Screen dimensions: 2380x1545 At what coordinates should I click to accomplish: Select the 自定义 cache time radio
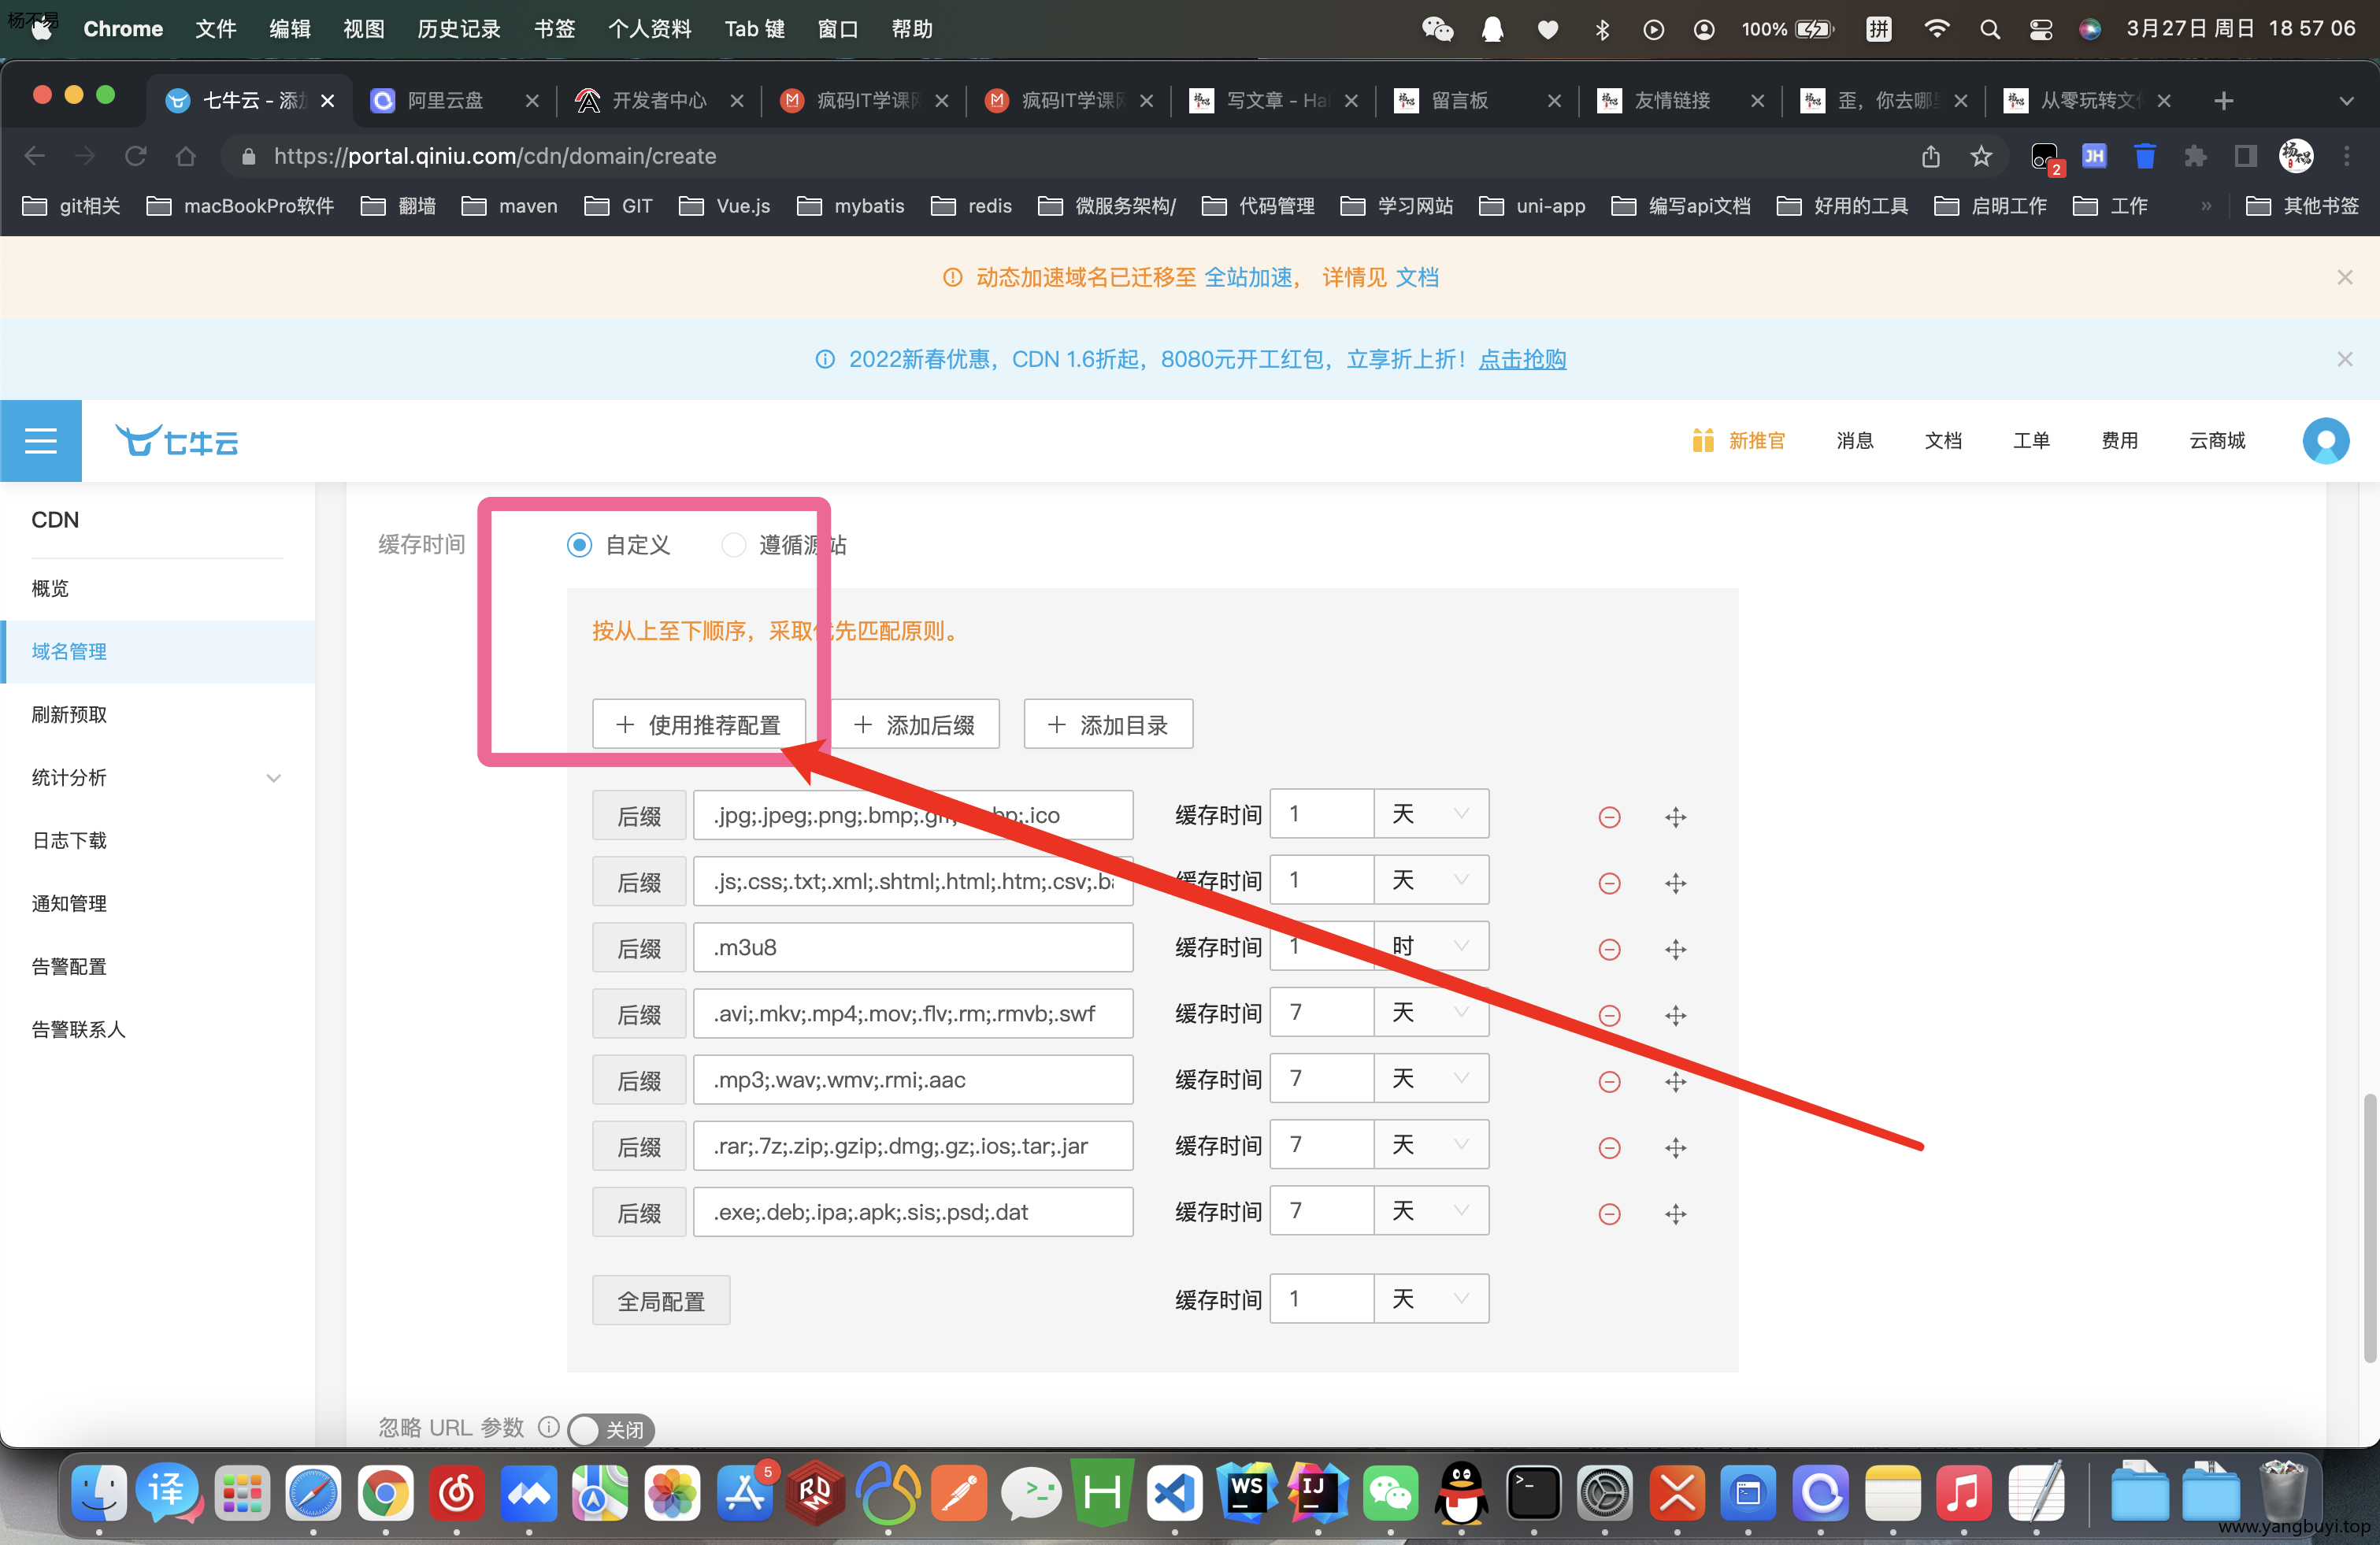coord(579,545)
